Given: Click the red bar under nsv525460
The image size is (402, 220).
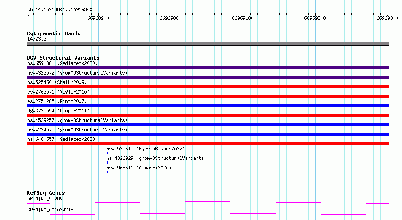Looking at the screenshot, I should tap(208, 87).
